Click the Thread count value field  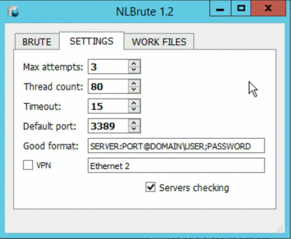(x=108, y=86)
